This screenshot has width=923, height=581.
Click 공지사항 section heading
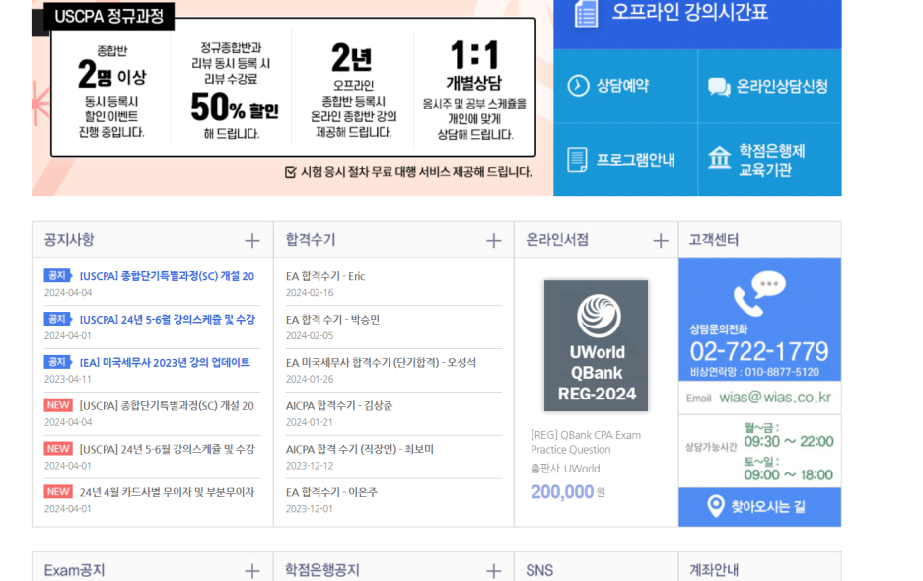click(x=69, y=240)
